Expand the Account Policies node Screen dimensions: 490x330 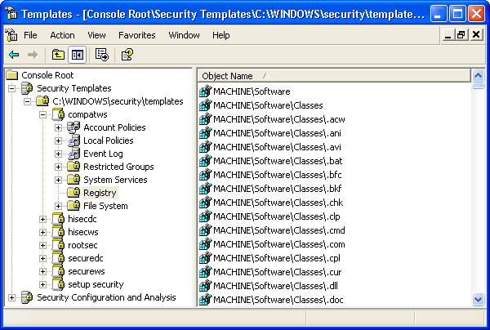(58, 127)
